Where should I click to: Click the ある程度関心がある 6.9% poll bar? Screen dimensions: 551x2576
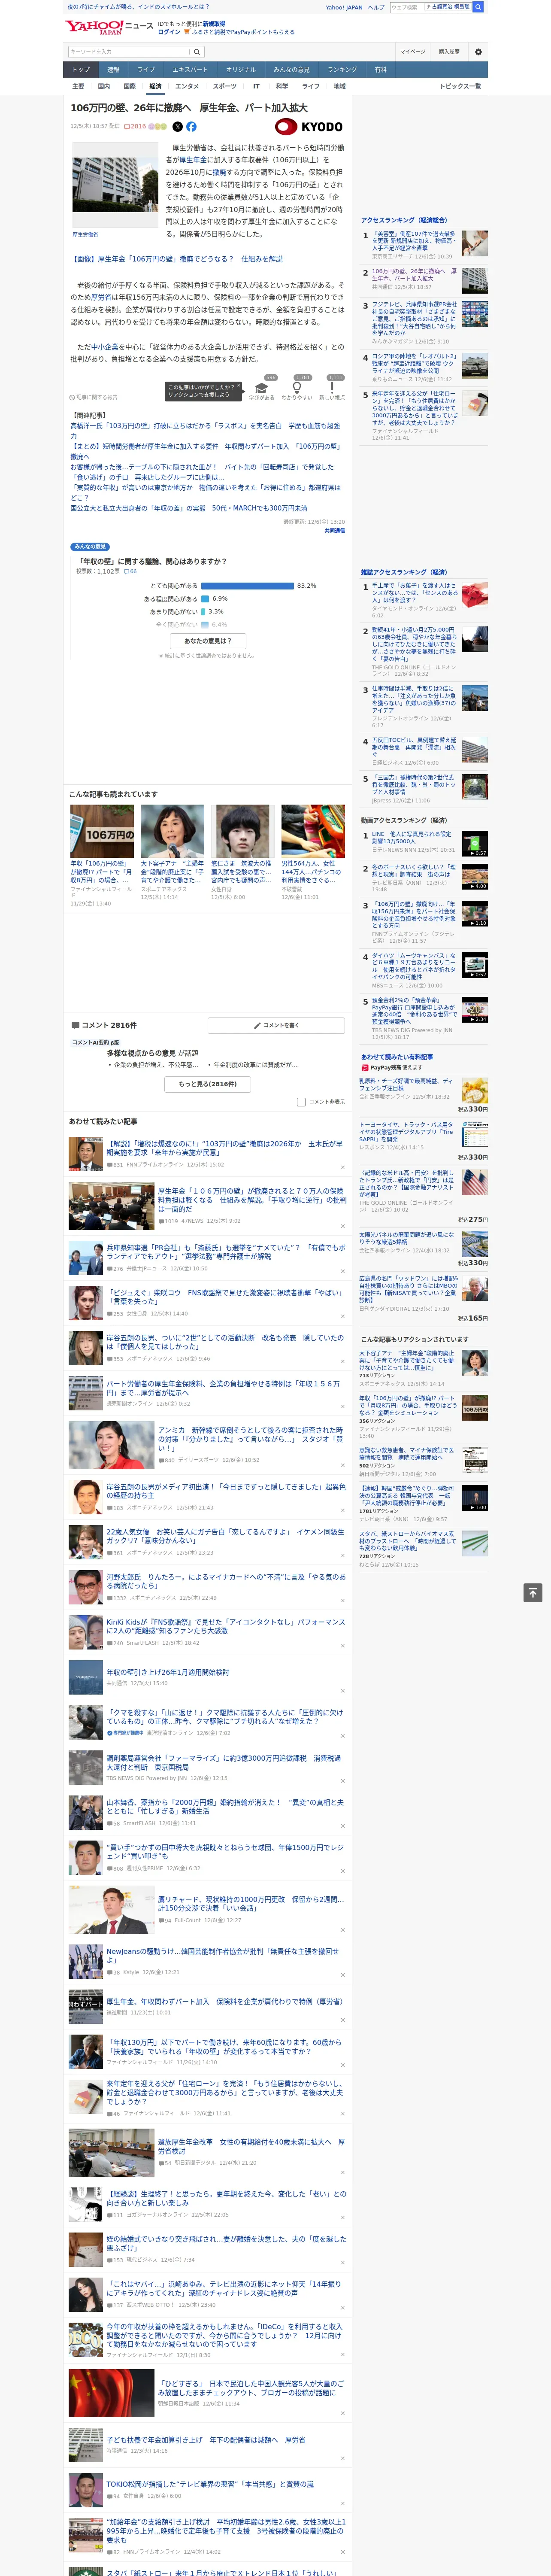tap(205, 599)
